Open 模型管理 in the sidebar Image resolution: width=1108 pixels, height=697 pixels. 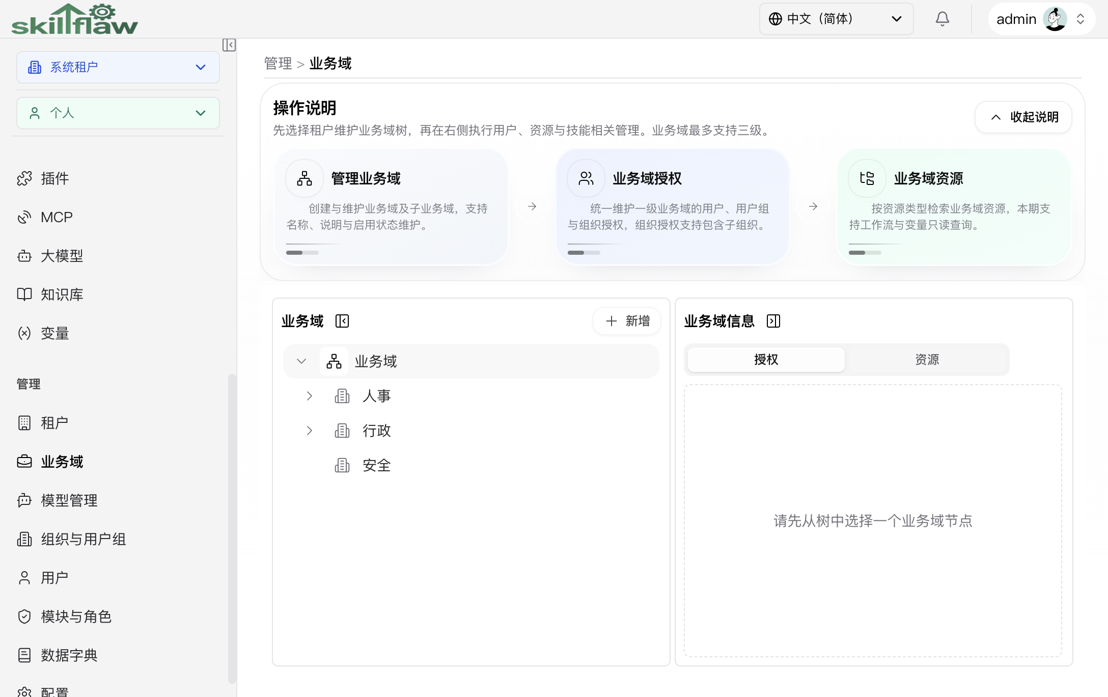tap(69, 500)
